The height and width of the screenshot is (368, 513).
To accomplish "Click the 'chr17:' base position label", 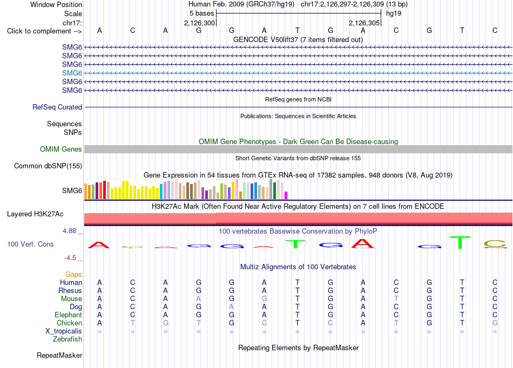I will click(72, 23).
